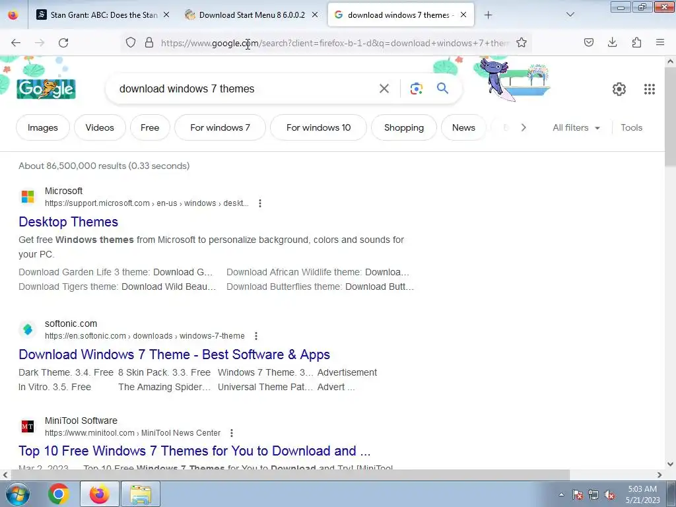This screenshot has width=676, height=507.
Task: Click the scroll down arrow
Action: [x=671, y=464]
